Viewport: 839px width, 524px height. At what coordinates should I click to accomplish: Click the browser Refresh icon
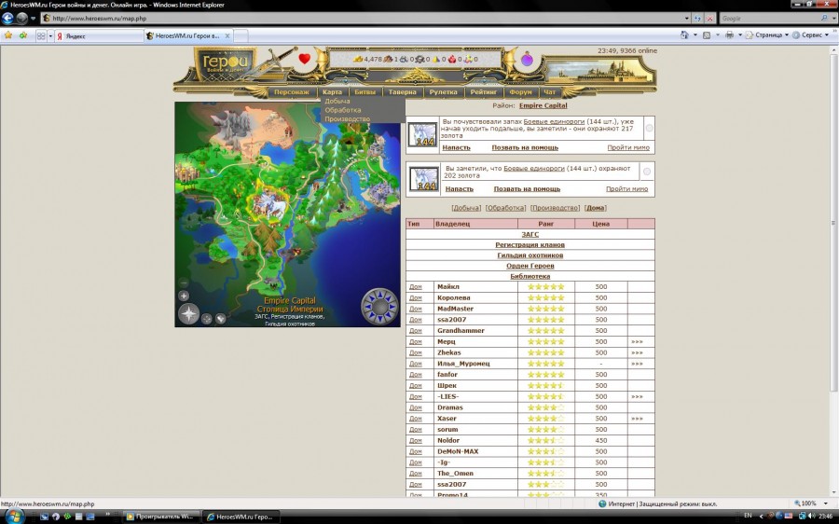point(697,19)
